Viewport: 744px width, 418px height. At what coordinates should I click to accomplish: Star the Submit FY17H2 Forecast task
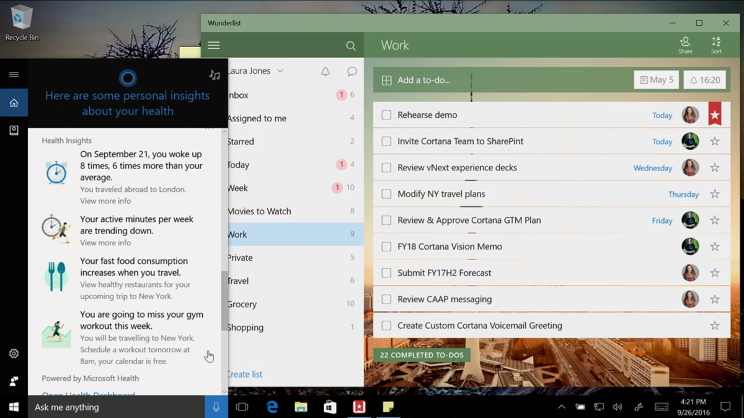715,273
